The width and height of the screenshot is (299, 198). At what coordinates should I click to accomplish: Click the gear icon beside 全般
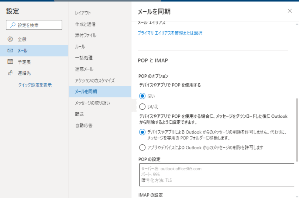point(10,39)
